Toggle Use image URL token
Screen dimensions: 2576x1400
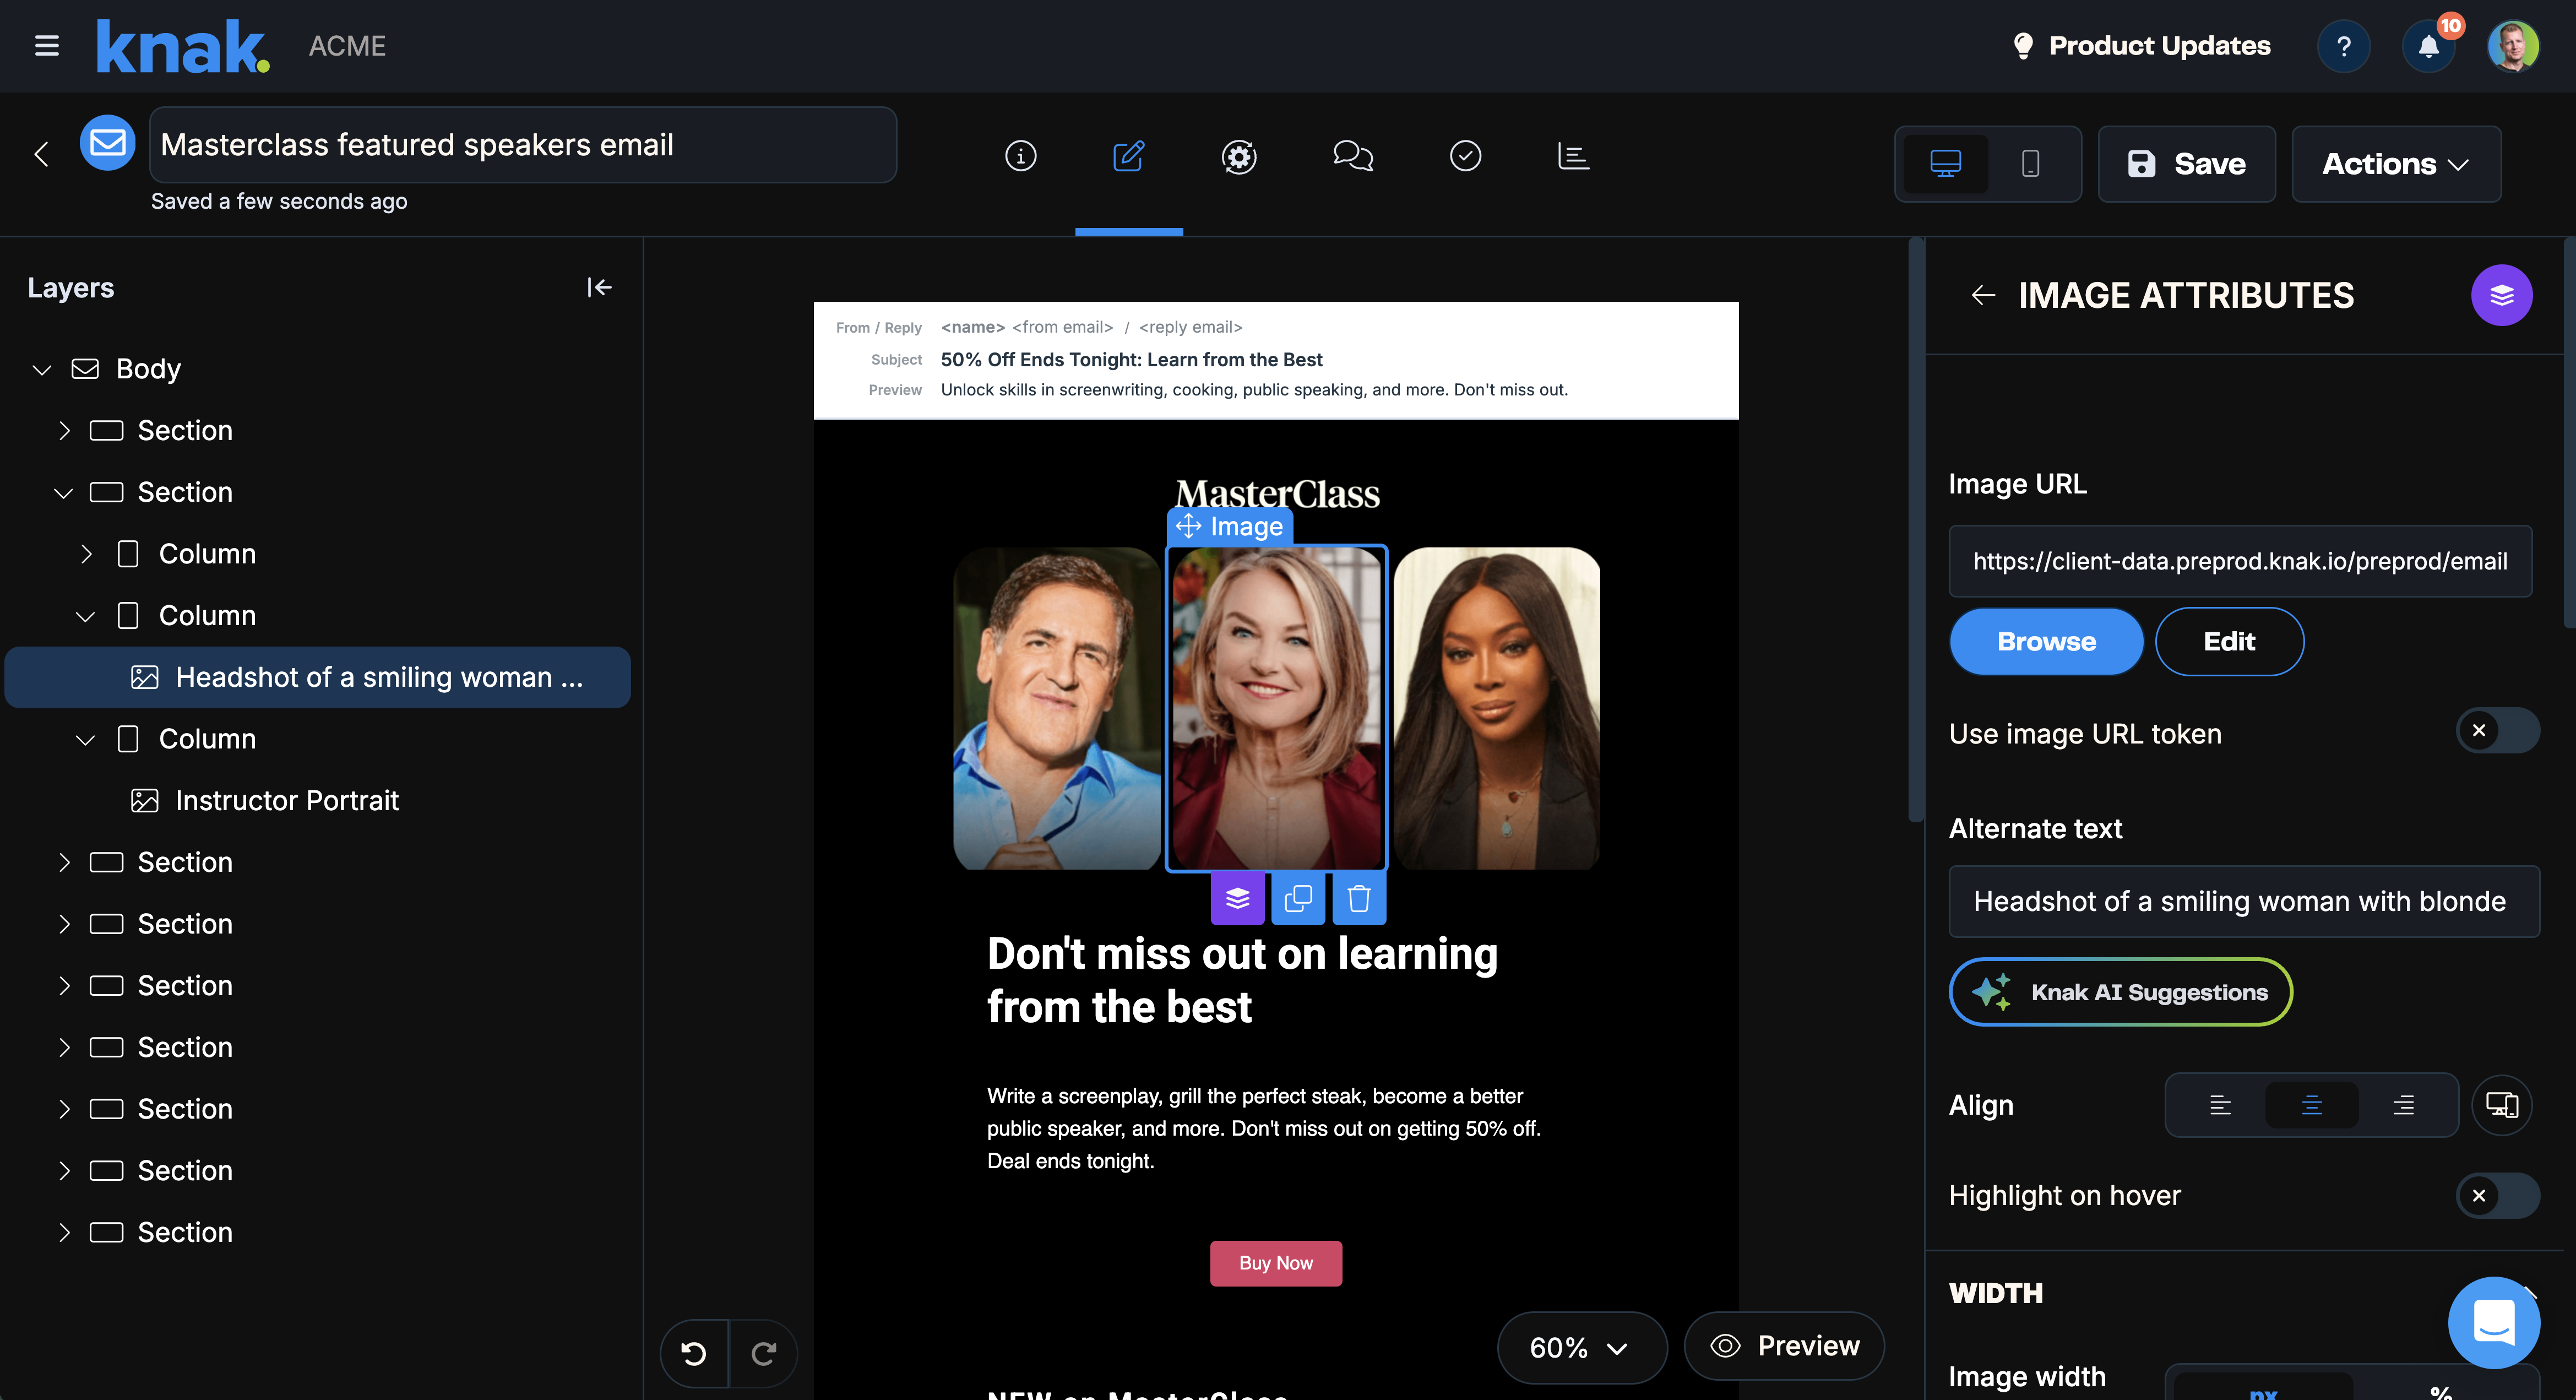(2497, 731)
